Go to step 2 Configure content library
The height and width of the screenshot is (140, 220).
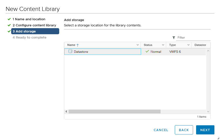[34, 25]
